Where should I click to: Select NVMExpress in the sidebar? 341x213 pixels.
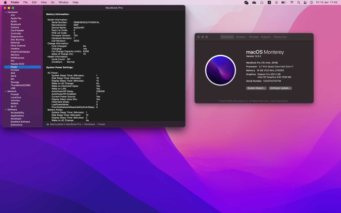(x=17, y=58)
